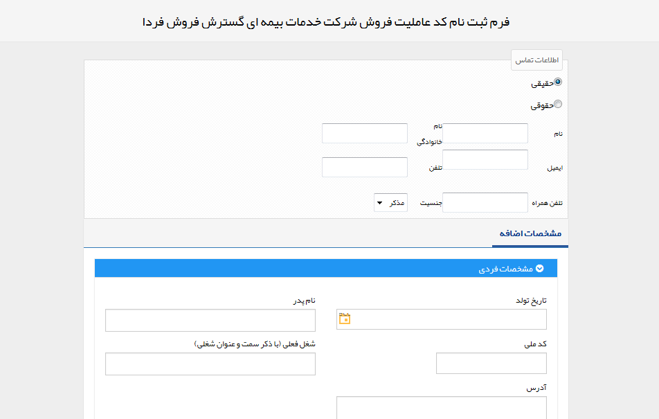Click into the ایمیل input field
The width and height of the screenshot is (659, 419).
tap(485, 159)
